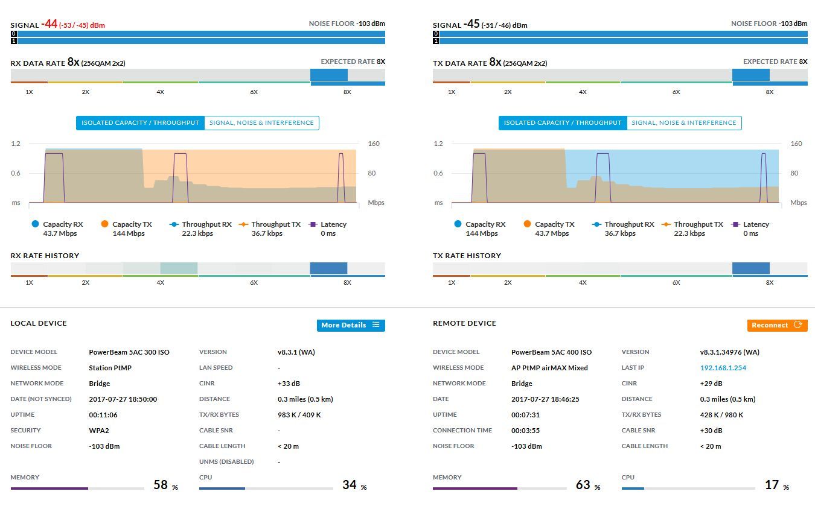The image size is (815, 506).
Task: Click Capacity TX orange dot in remote chart legend
Action: tap(527, 224)
